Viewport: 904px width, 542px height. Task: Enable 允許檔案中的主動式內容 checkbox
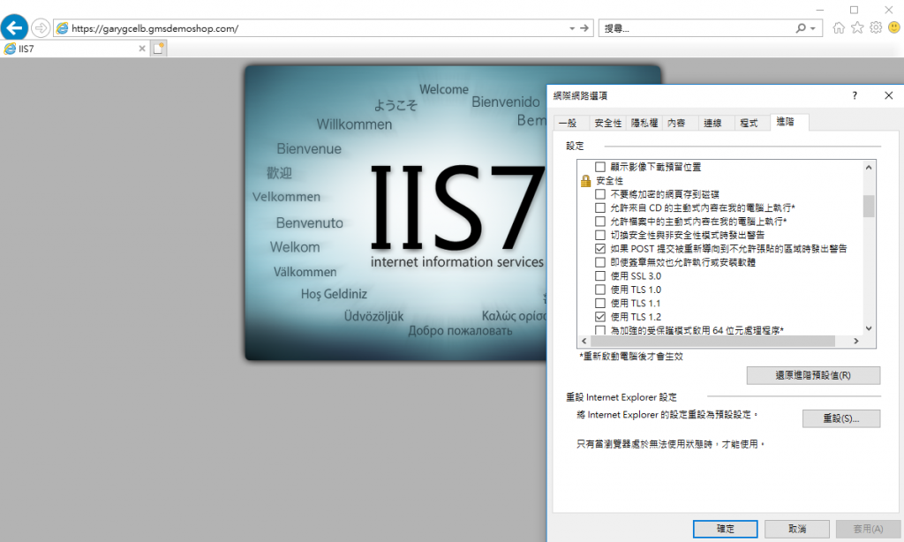[x=600, y=222]
